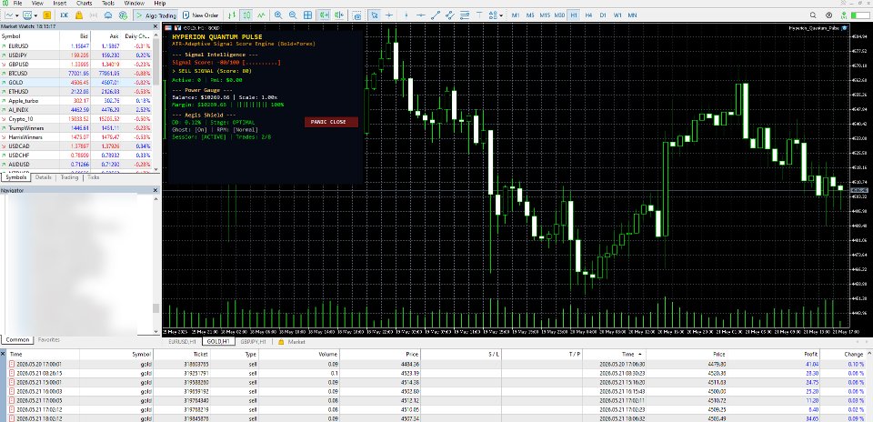Toggle chart auto scroll

[x=325, y=15]
